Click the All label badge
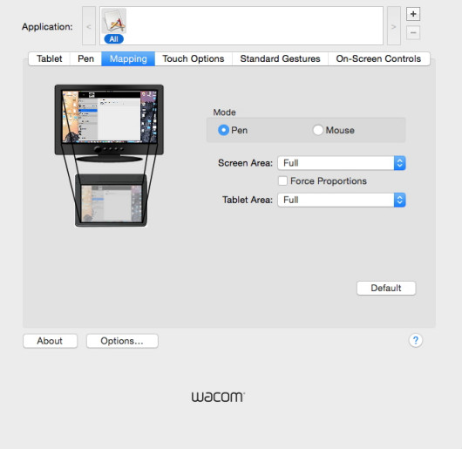The image size is (462, 449). point(113,39)
